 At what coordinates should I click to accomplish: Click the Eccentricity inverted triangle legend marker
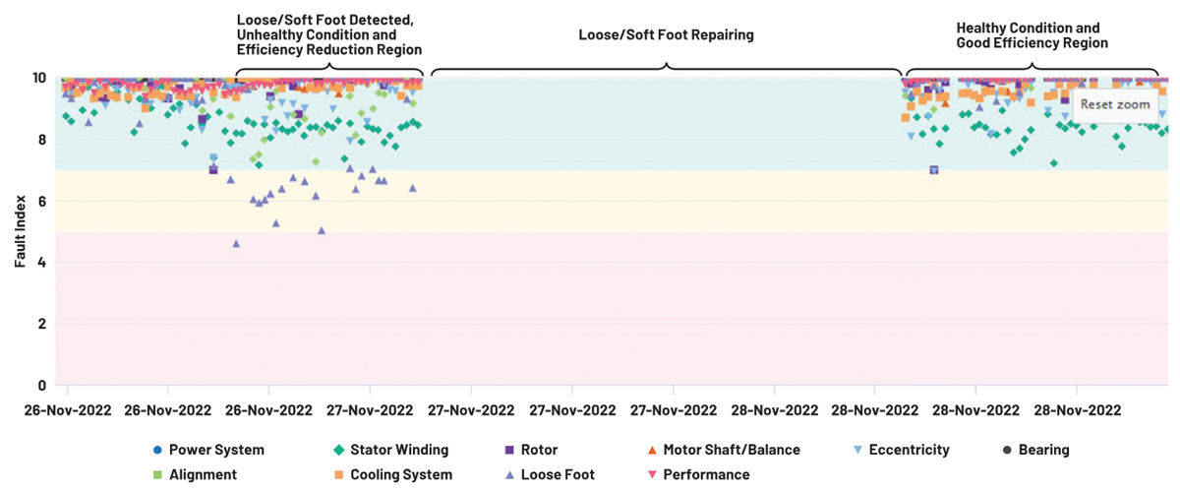(857, 450)
